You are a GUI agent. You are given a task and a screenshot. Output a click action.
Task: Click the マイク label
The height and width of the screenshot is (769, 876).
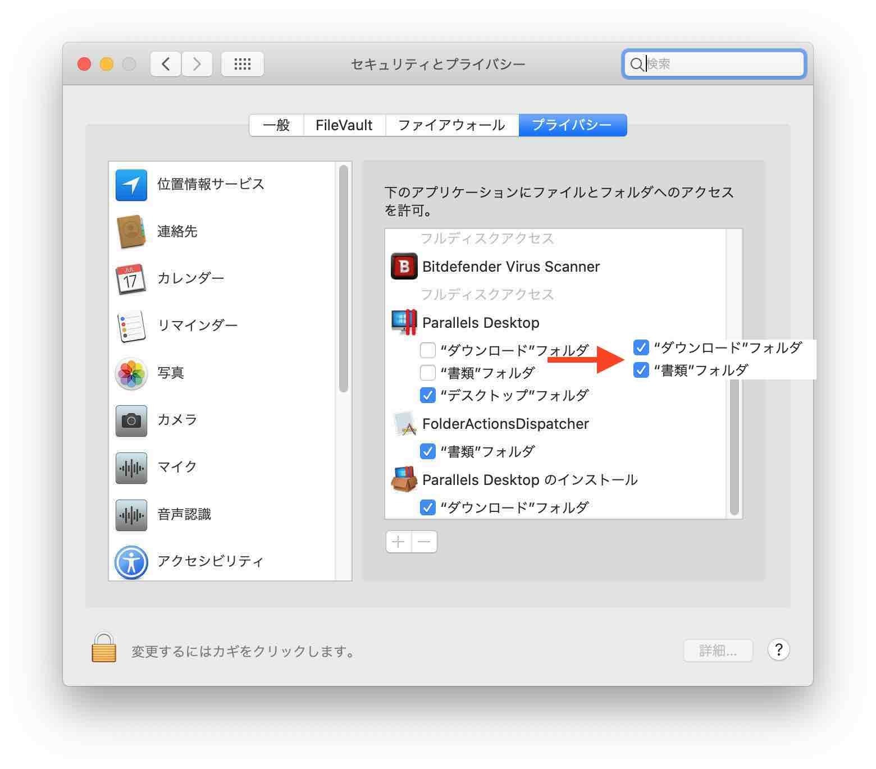tap(177, 467)
